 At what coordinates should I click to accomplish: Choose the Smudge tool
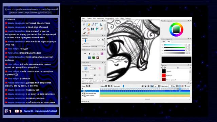click(x=88, y=33)
